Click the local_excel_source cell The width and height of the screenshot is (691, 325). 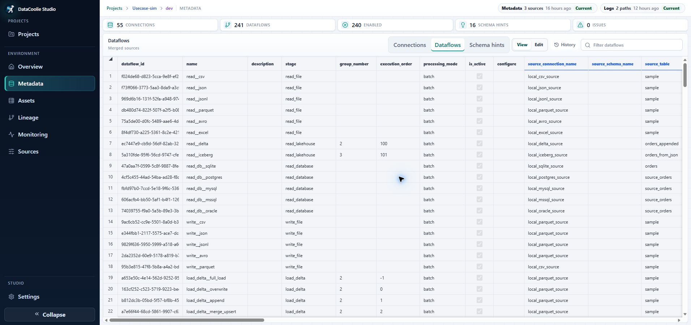(556, 132)
